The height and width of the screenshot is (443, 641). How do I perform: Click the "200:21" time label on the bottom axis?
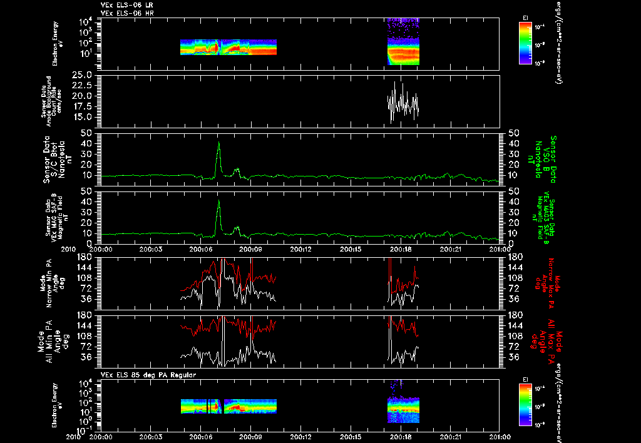pos(451,437)
